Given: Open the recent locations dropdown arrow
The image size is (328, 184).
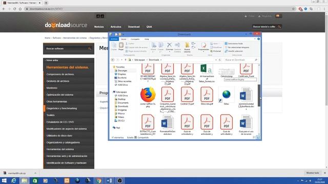Looking at the screenshot, I should pyautogui.click(x=122, y=60).
